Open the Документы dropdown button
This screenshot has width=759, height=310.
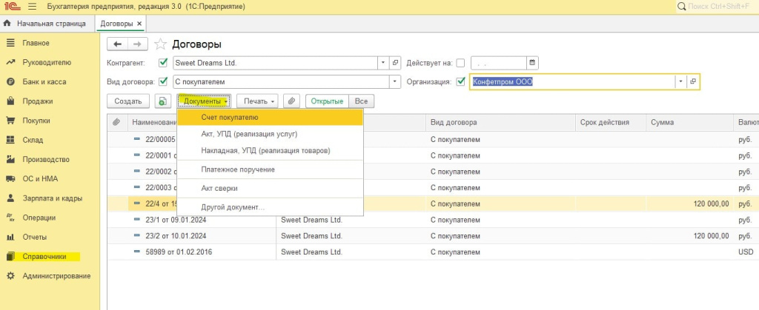[x=205, y=101]
